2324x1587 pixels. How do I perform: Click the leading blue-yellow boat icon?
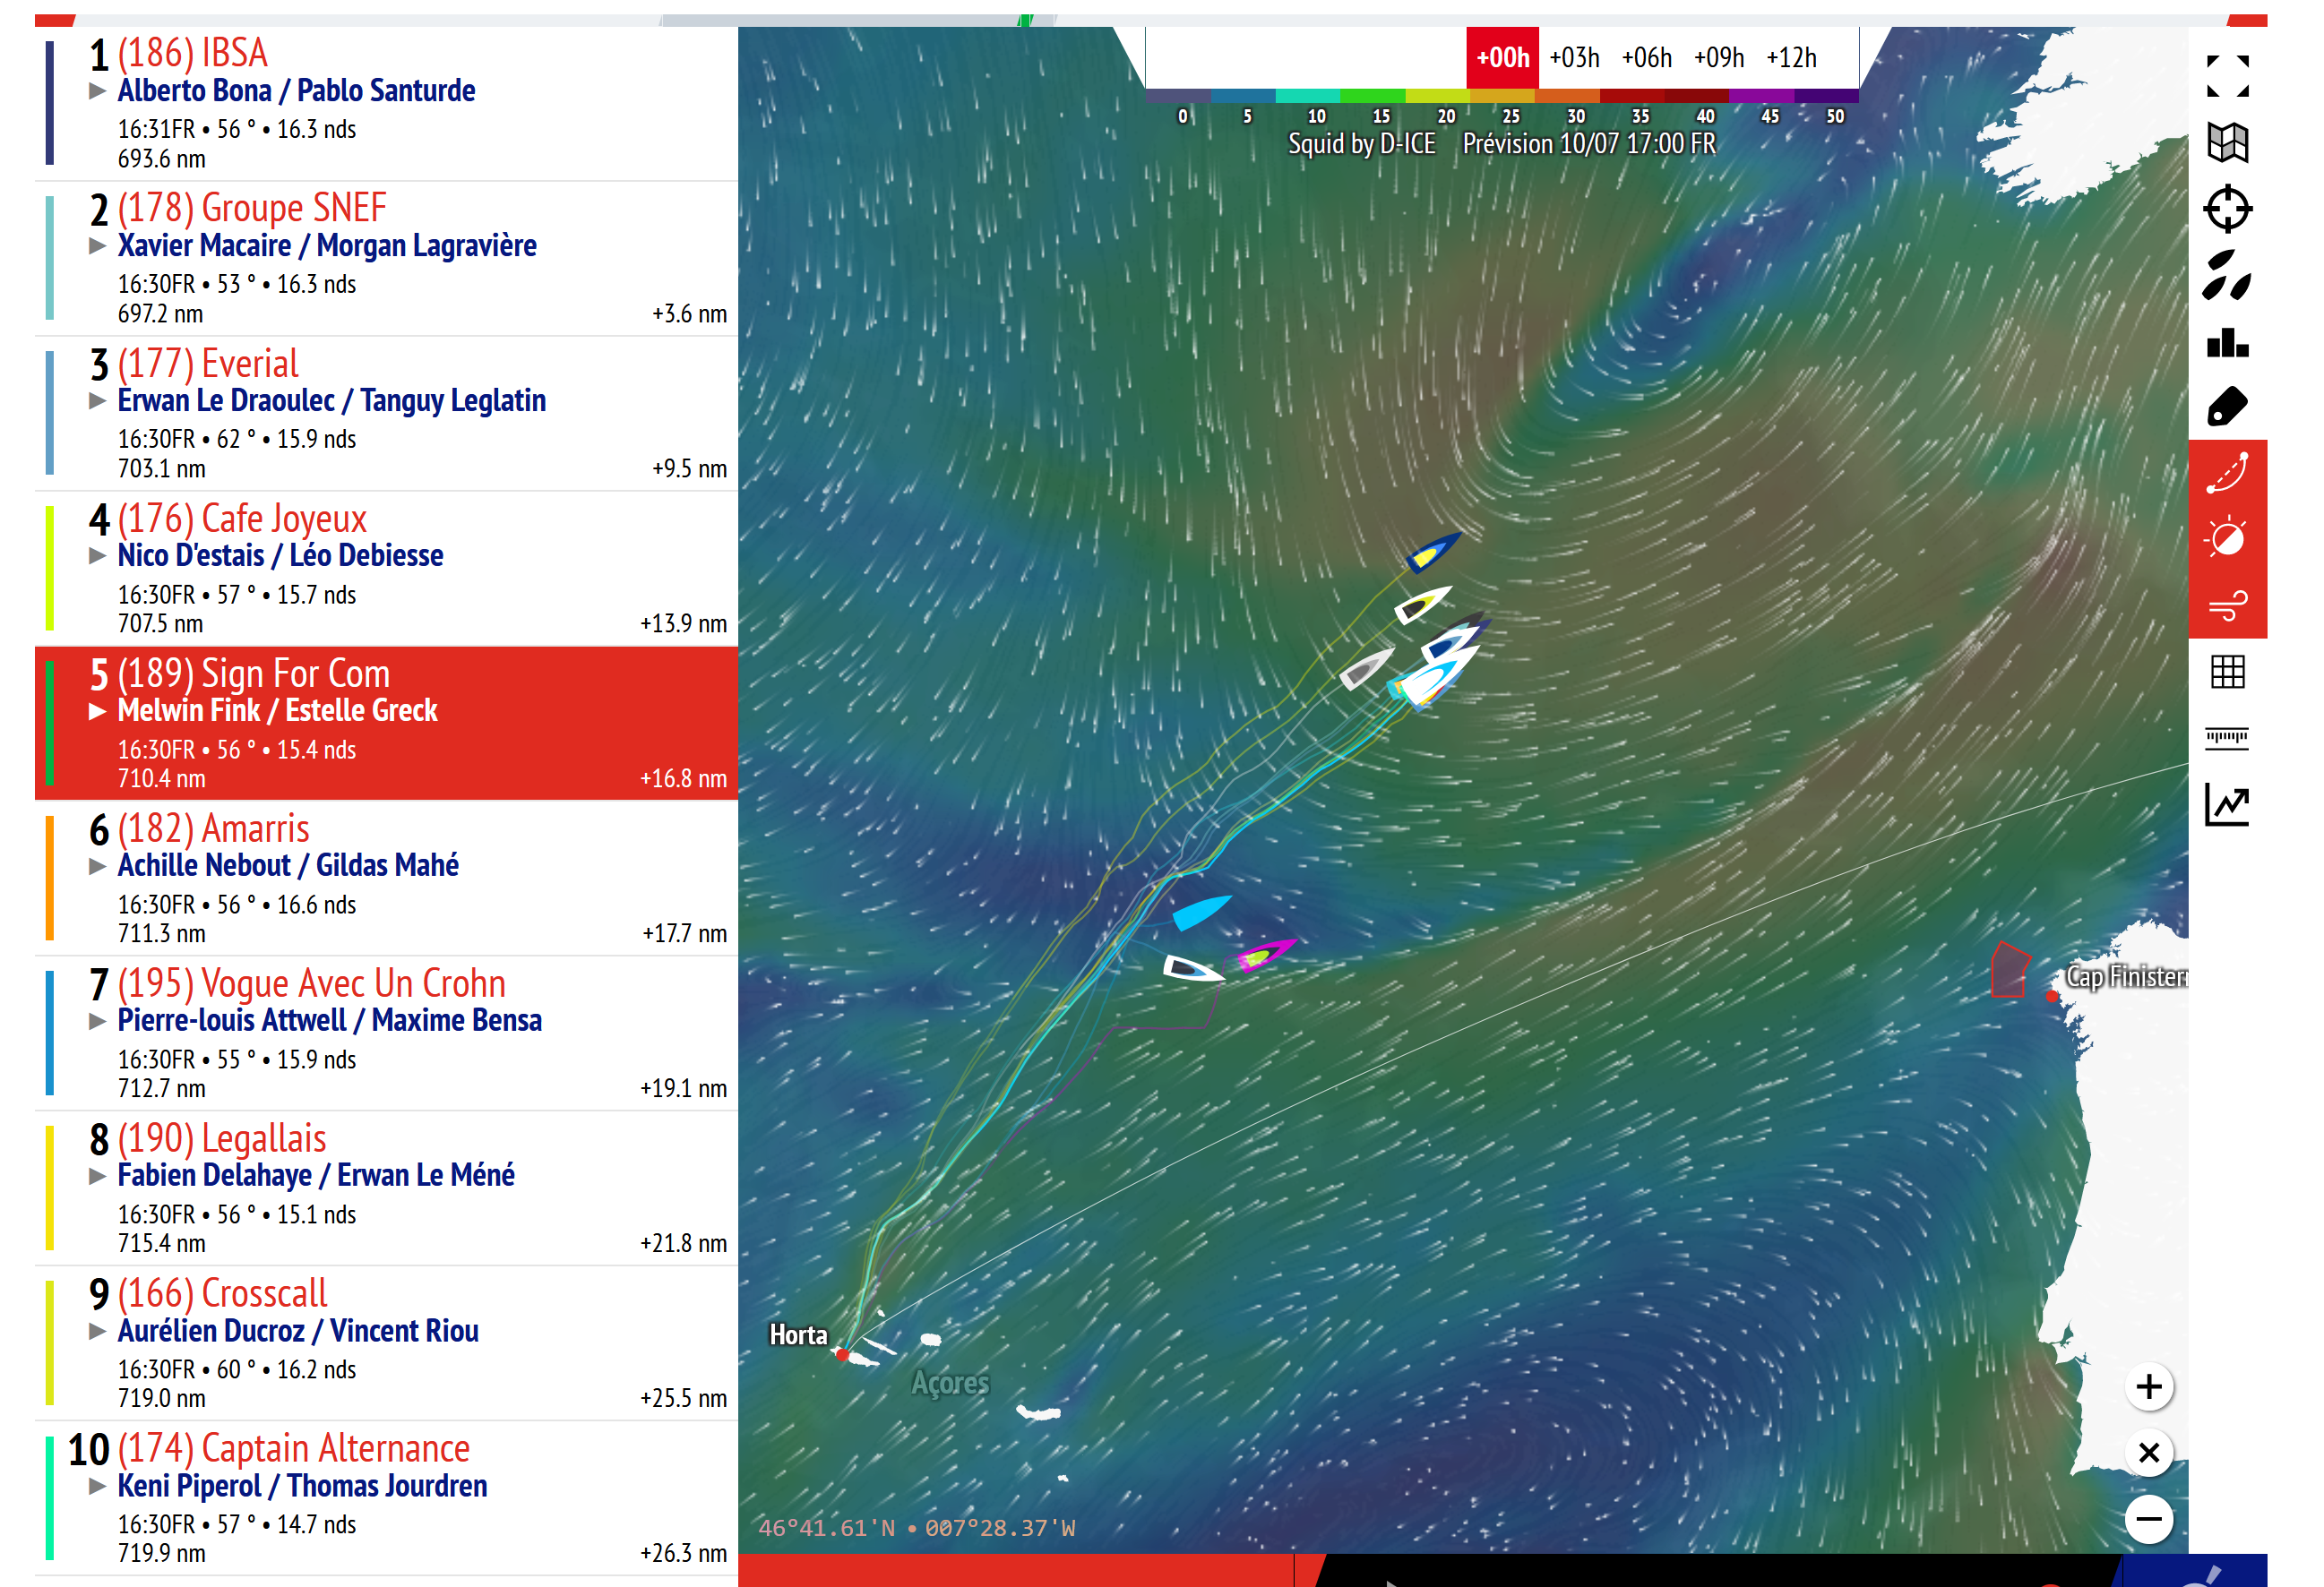[1433, 552]
